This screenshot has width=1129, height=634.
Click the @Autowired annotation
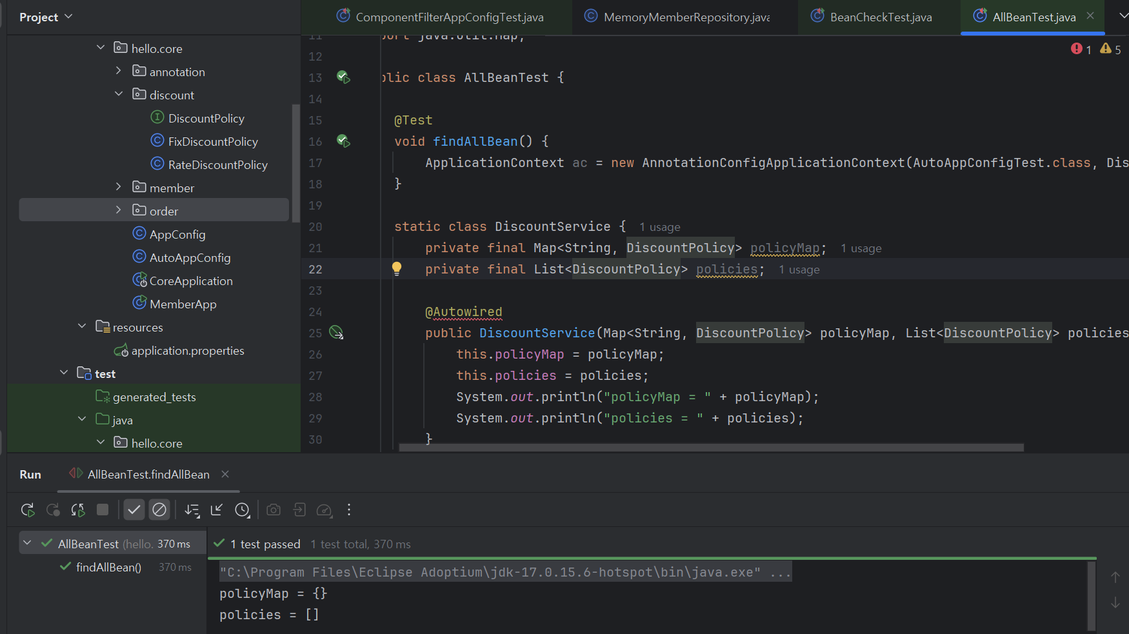[463, 312]
